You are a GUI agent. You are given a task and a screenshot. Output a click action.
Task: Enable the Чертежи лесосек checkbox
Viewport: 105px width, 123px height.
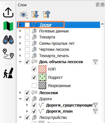(27, 49)
